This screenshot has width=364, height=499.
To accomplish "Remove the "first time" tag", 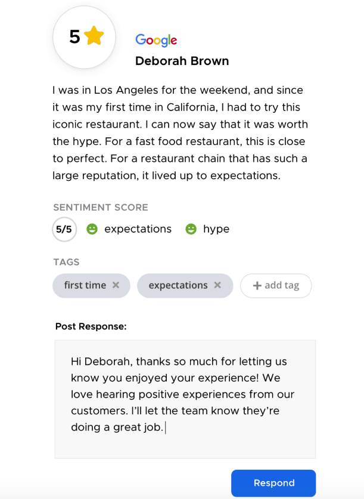I will [116, 285].
